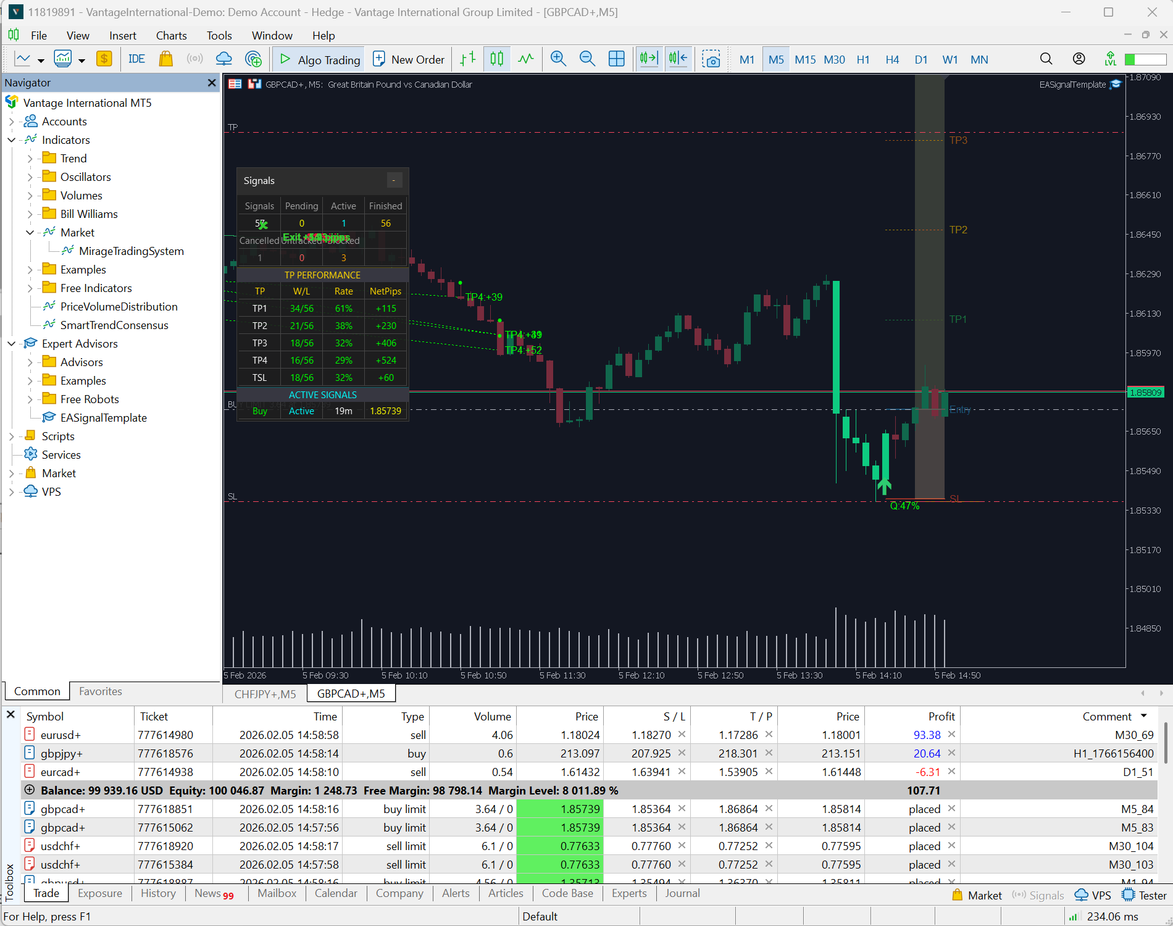Open the Tester strategy icon
Image resolution: width=1173 pixels, height=926 pixels.
pos(1144,895)
